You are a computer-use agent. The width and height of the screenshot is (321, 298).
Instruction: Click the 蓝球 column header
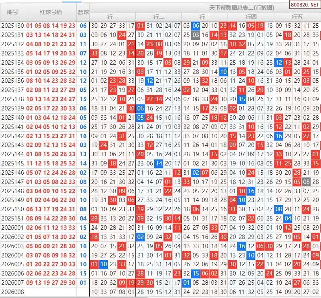pos(83,12)
